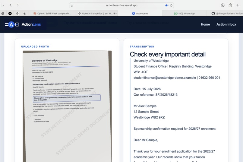The width and height of the screenshot is (243, 162).
Task: Click the uploaded letter photo thumbnail
Action: click(67, 106)
